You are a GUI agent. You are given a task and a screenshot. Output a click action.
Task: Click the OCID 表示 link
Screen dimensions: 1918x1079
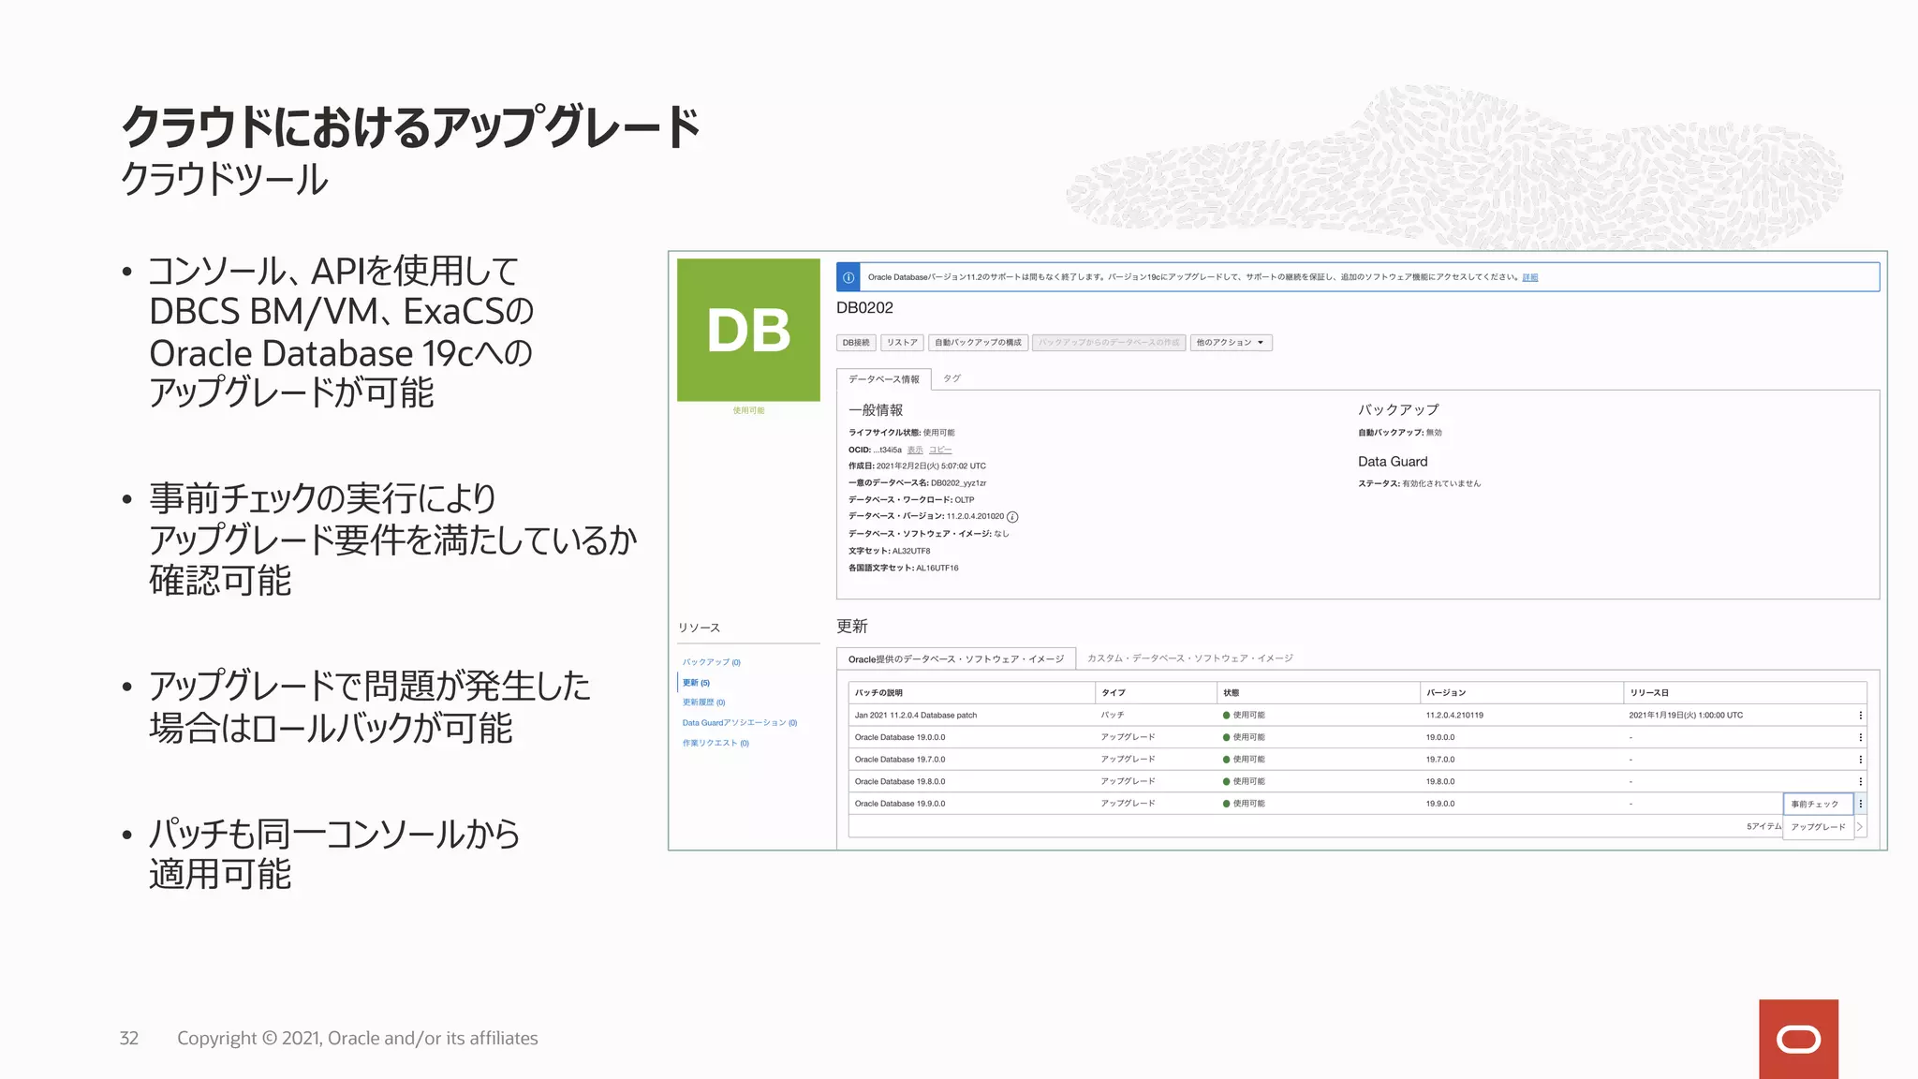pos(915,450)
